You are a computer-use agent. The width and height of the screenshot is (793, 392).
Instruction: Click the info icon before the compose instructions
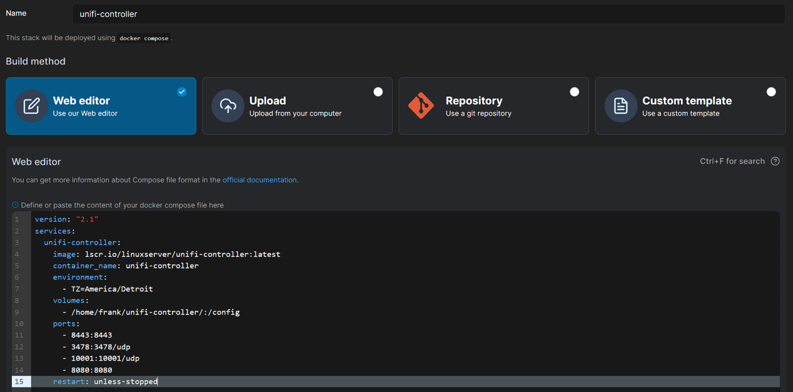[x=15, y=205]
